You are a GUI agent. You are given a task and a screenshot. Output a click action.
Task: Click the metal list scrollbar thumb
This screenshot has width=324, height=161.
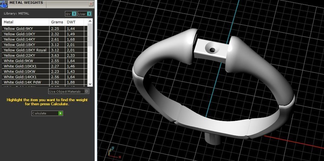tap(90, 35)
